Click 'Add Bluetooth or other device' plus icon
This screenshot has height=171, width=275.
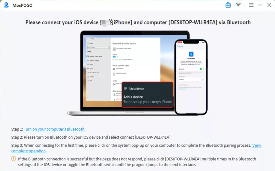coord(114,48)
